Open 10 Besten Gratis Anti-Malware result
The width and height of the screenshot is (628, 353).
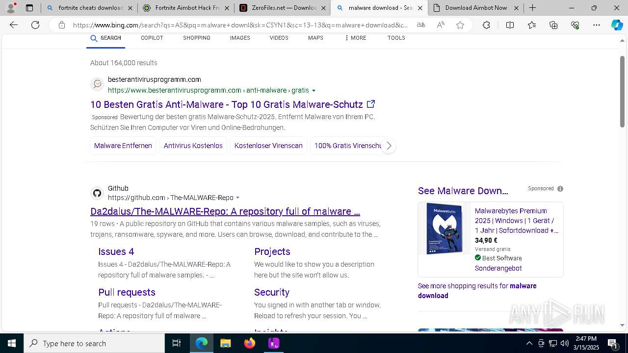click(227, 104)
